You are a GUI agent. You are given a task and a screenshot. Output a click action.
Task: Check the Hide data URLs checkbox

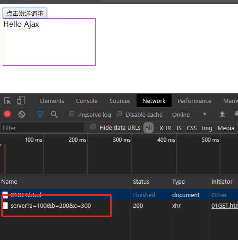coord(93,127)
